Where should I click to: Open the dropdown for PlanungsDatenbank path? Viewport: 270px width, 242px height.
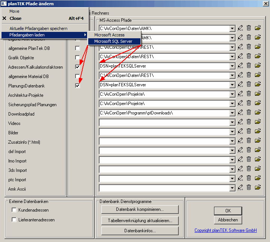(232, 84)
